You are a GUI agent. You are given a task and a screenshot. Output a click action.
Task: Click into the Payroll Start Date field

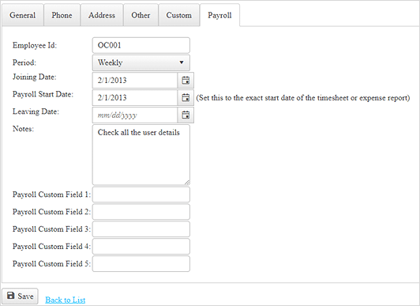pos(135,97)
